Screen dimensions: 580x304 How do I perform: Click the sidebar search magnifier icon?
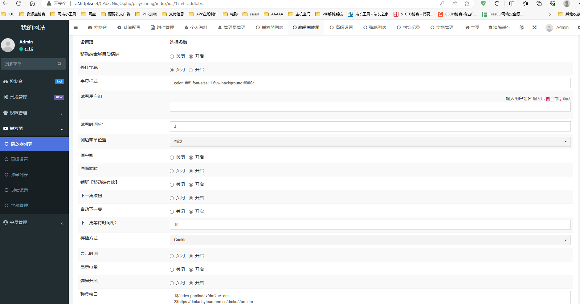coord(59,64)
